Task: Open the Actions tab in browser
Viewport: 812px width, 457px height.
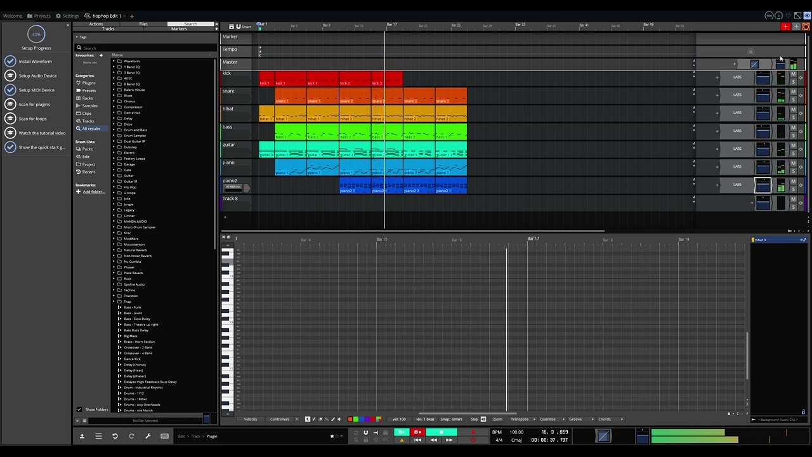Action: (96, 24)
